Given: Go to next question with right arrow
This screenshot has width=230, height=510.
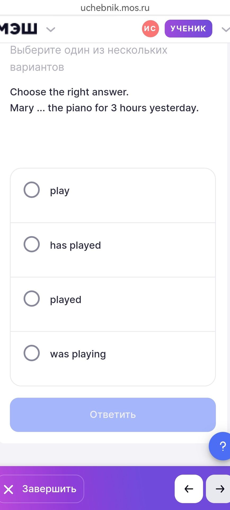Looking at the screenshot, I should (218, 489).
